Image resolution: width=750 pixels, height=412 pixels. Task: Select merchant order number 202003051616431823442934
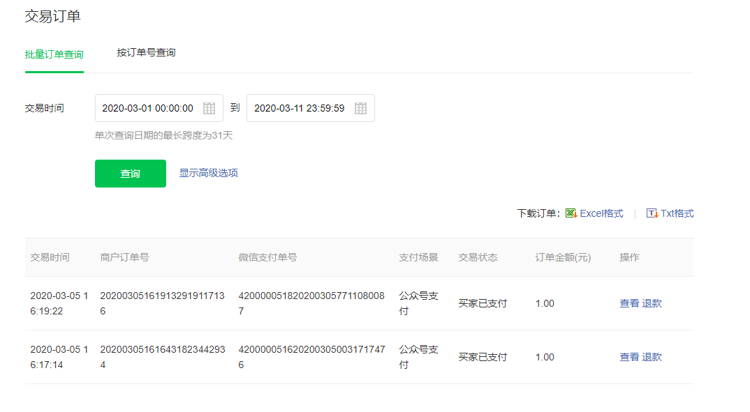[x=163, y=357]
